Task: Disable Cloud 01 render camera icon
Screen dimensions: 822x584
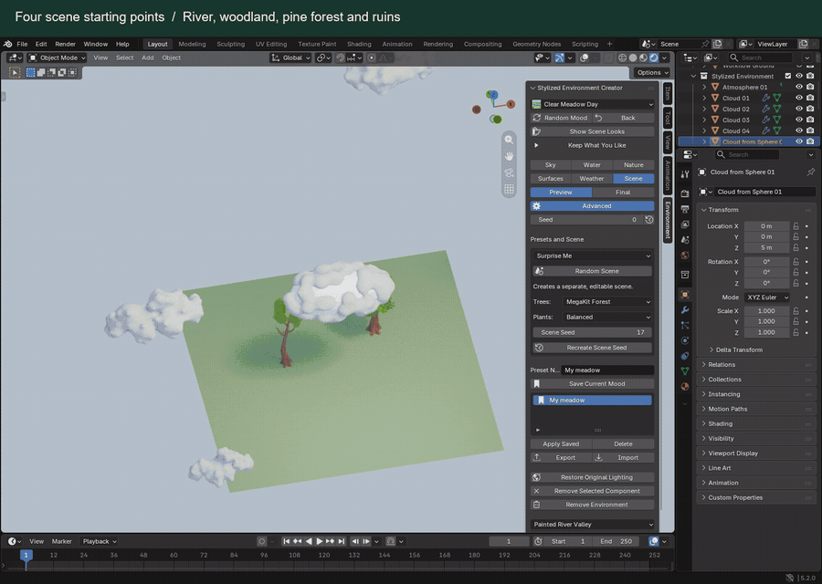Action: pyautogui.click(x=810, y=98)
